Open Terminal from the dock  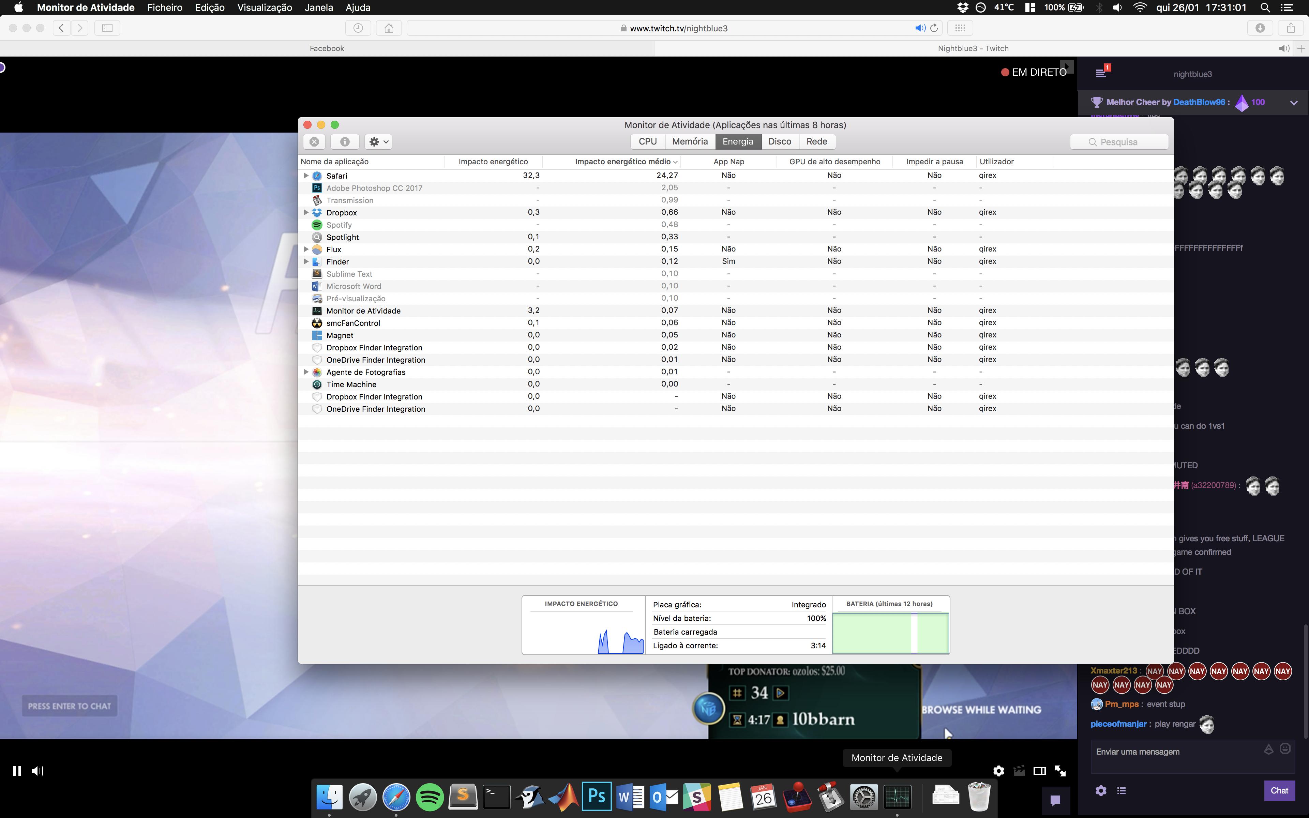pyautogui.click(x=496, y=797)
